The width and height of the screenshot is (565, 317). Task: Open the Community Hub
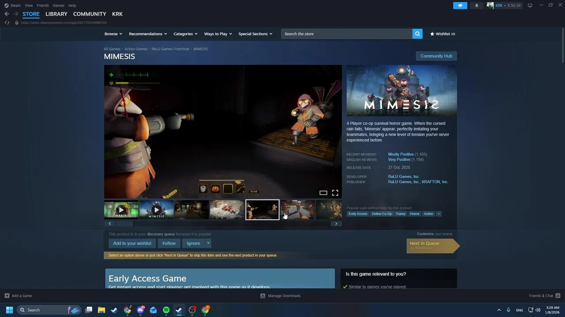tap(436, 56)
